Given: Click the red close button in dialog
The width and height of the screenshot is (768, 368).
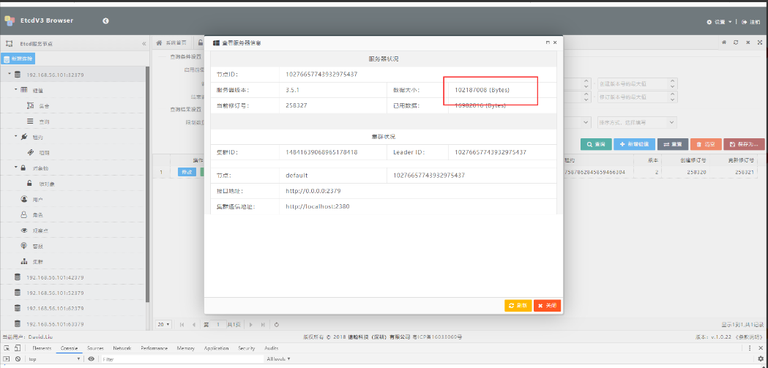Looking at the screenshot, I should pos(547,305).
